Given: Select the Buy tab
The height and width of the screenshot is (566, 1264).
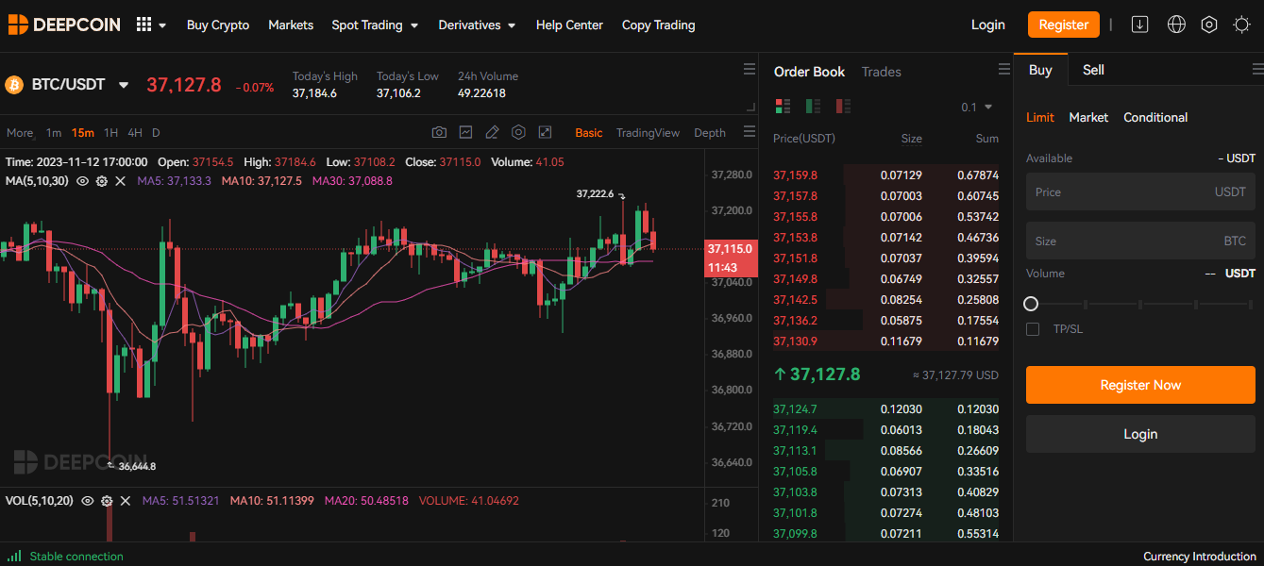Looking at the screenshot, I should tap(1040, 70).
